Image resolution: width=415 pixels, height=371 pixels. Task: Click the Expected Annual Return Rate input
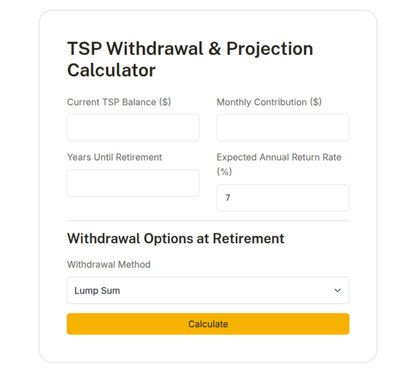pos(282,198)
